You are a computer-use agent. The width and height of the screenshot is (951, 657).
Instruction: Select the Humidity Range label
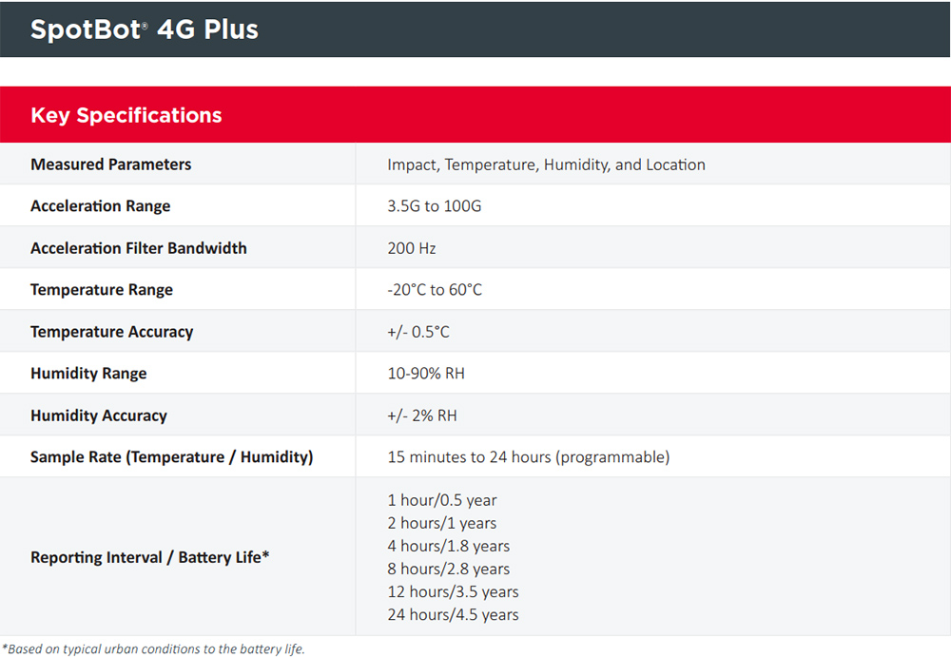pos(88,374)
